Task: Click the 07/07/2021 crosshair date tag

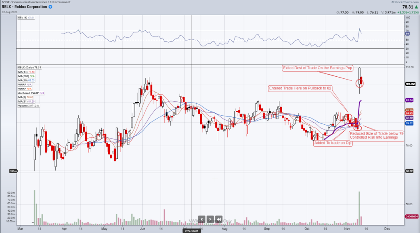Action: 192,231
